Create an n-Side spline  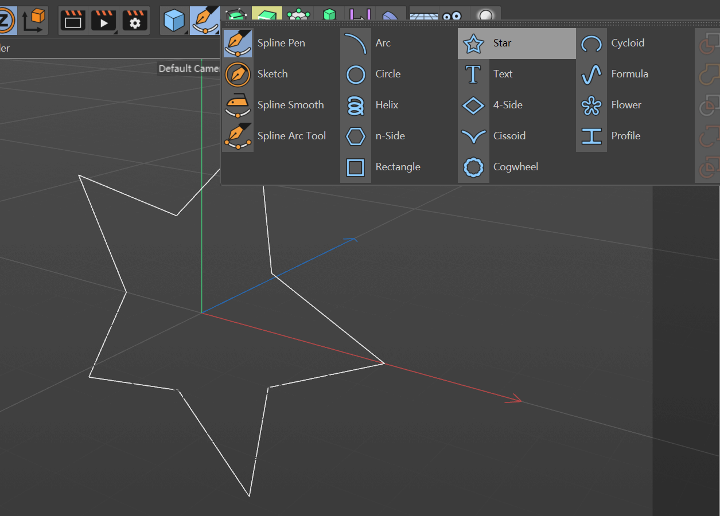pos(399,136)
